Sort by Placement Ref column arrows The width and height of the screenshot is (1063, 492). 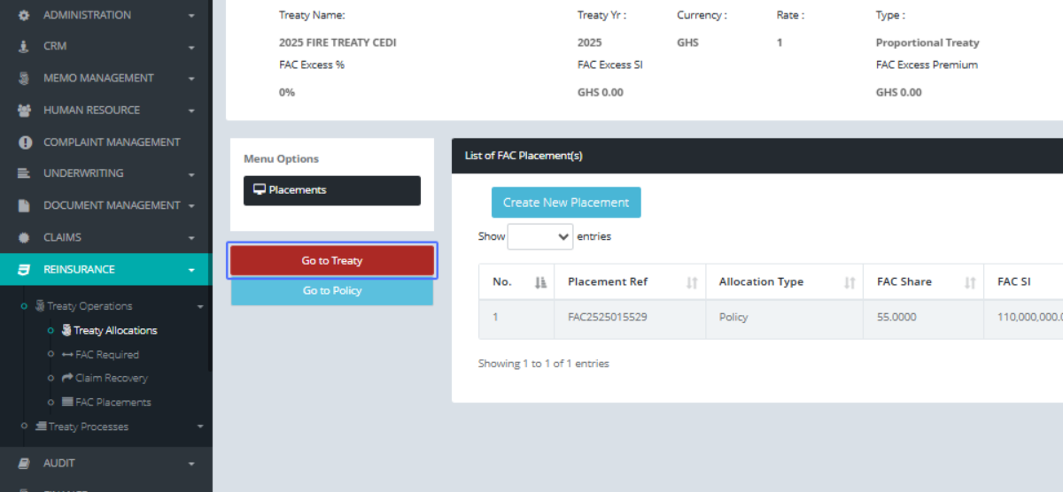pos(692,282)
